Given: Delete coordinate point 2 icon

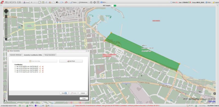Looking at the screenshot, I should click(x=42, y=68).
